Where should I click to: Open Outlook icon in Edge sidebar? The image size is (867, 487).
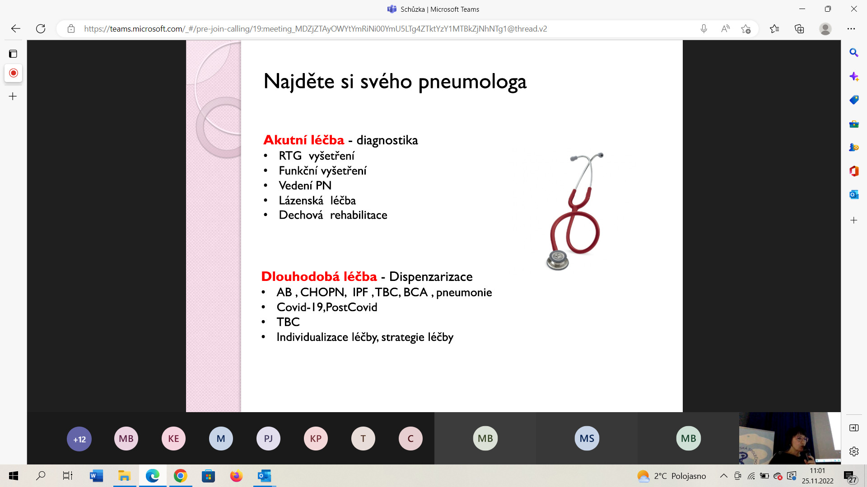854,194
